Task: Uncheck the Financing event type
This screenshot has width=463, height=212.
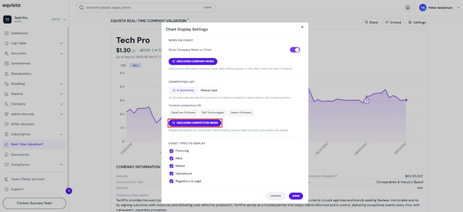Action: pyautogui.click(x=171, y=151)
